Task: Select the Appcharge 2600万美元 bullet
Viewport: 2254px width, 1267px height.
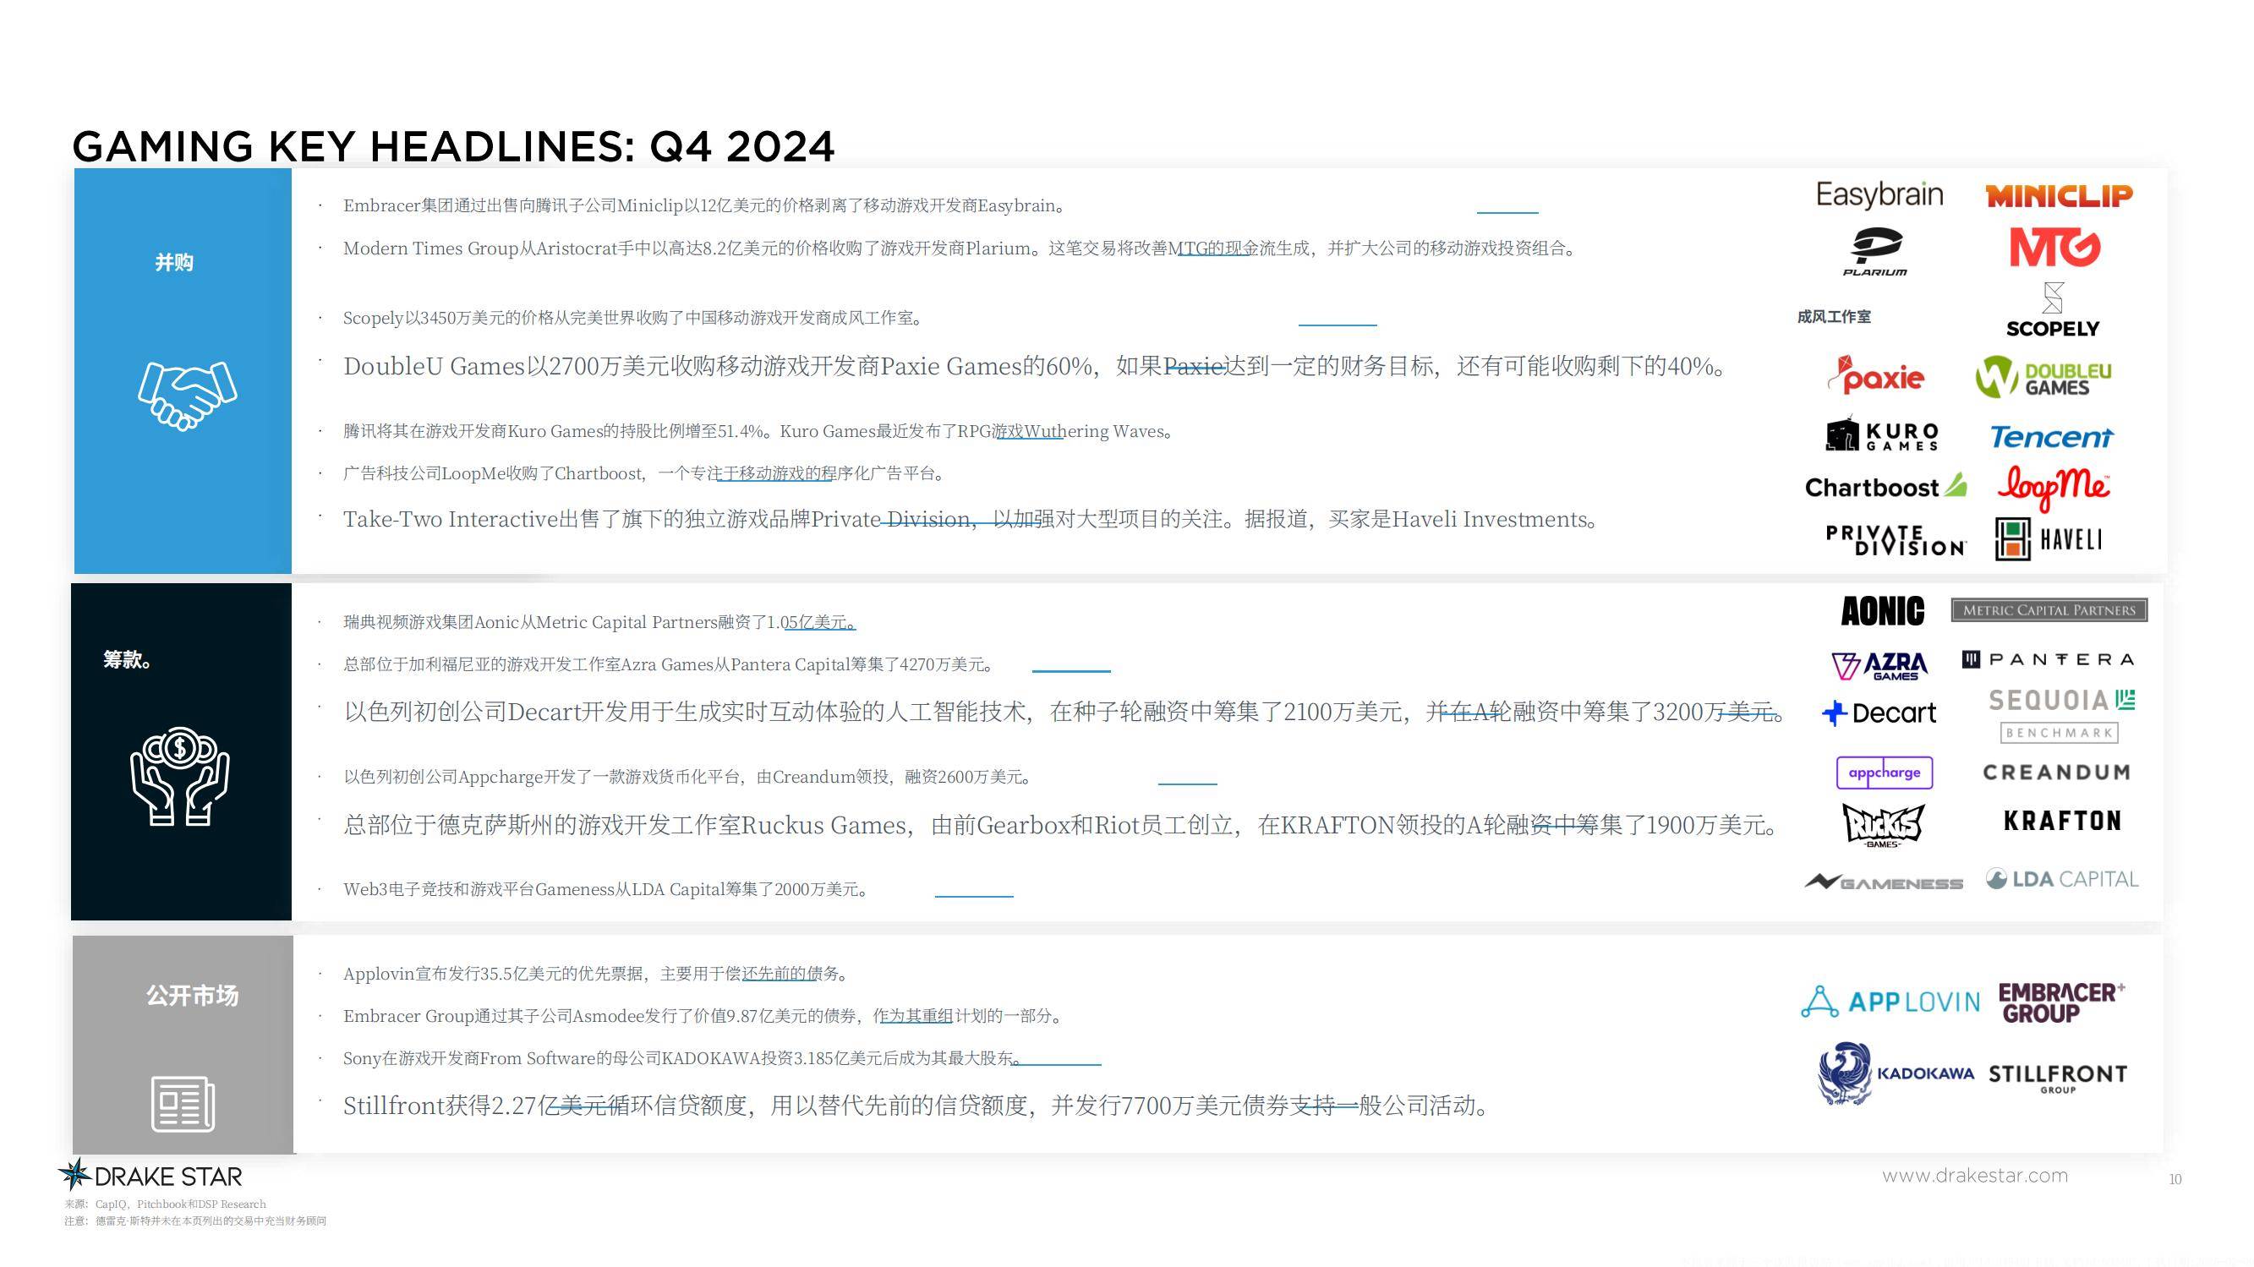Action: pyautogui.click(x=687, y=777)
